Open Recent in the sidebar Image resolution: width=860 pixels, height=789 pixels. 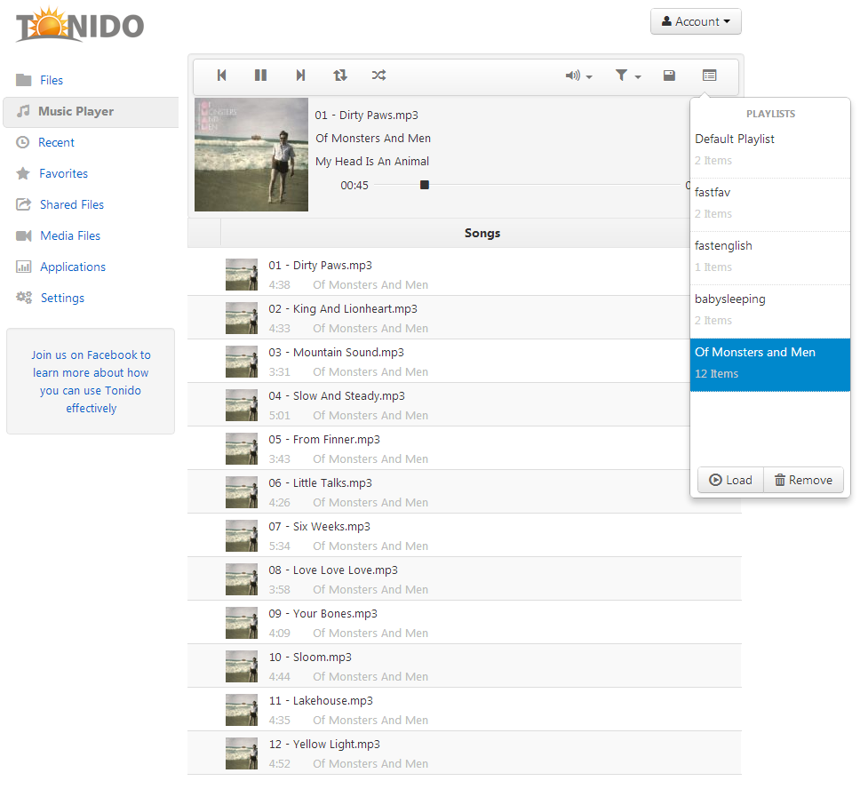56,143
